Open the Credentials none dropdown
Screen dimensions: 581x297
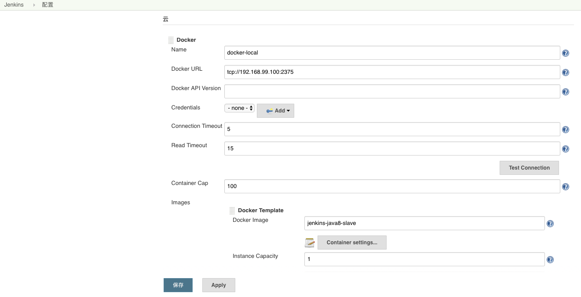[x=239, y=108]
